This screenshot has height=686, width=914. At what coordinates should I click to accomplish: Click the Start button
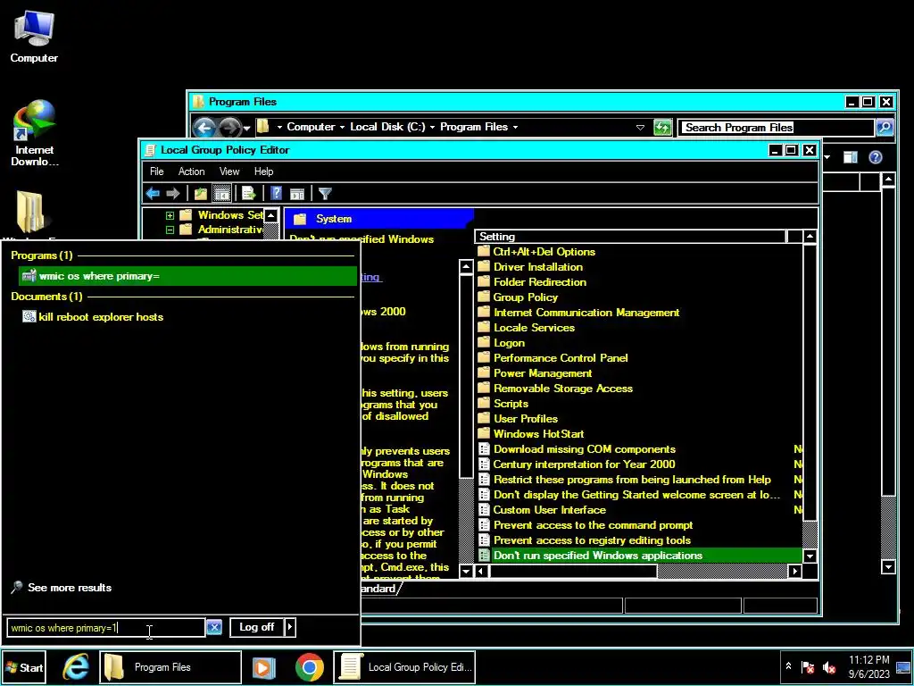point(24,667)
